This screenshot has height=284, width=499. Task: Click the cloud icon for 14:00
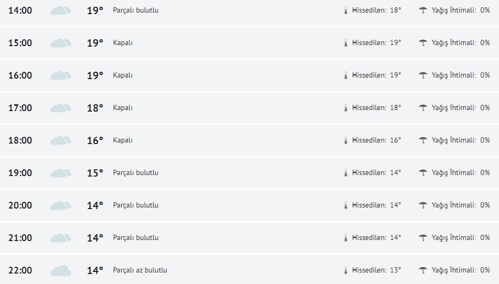coord(61,10)
